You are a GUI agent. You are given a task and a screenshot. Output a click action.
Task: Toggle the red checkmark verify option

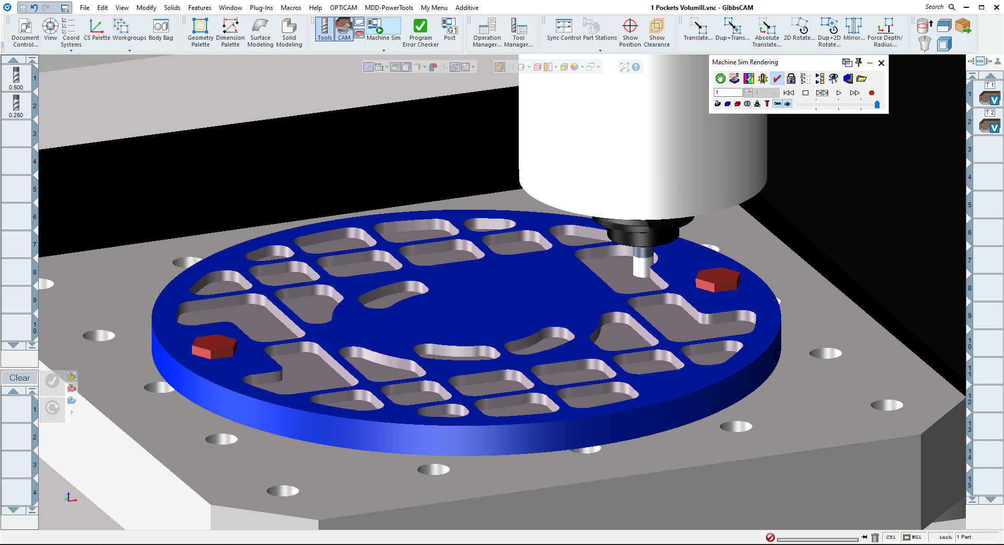[777, 79]
